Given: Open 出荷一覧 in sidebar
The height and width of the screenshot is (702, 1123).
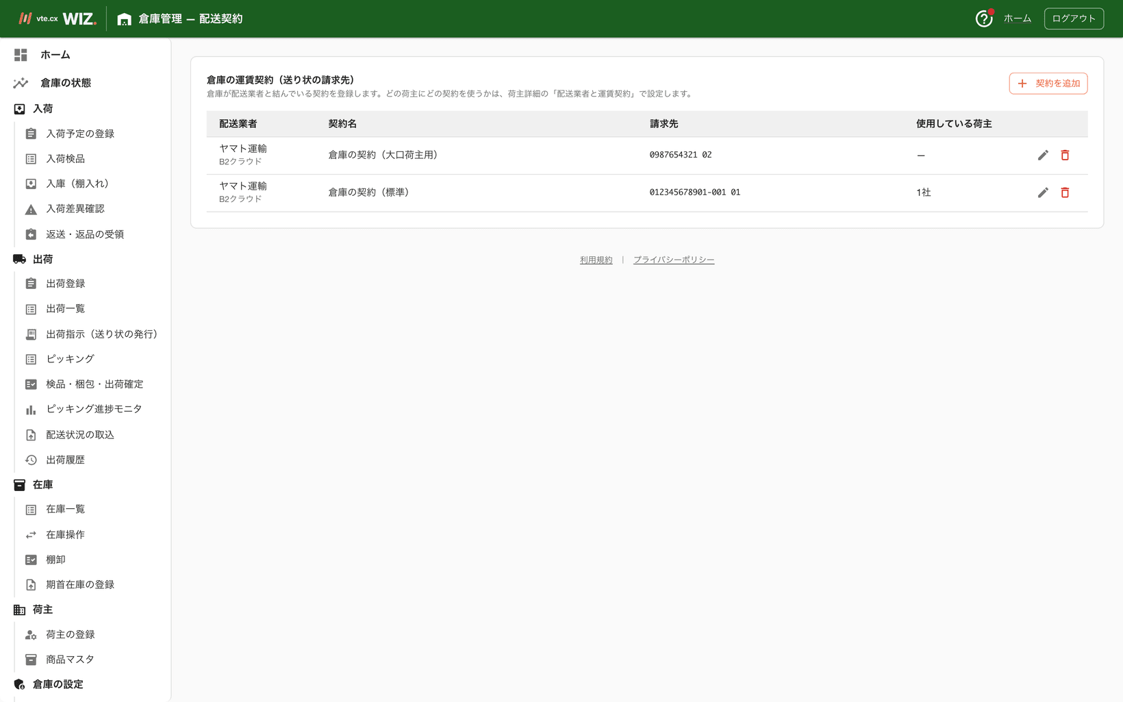Looking at the screenshot, I should [x=65, y=309].
